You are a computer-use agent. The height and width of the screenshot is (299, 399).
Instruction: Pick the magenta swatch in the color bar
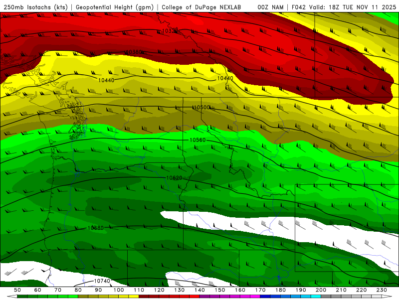tap(255, 297)
